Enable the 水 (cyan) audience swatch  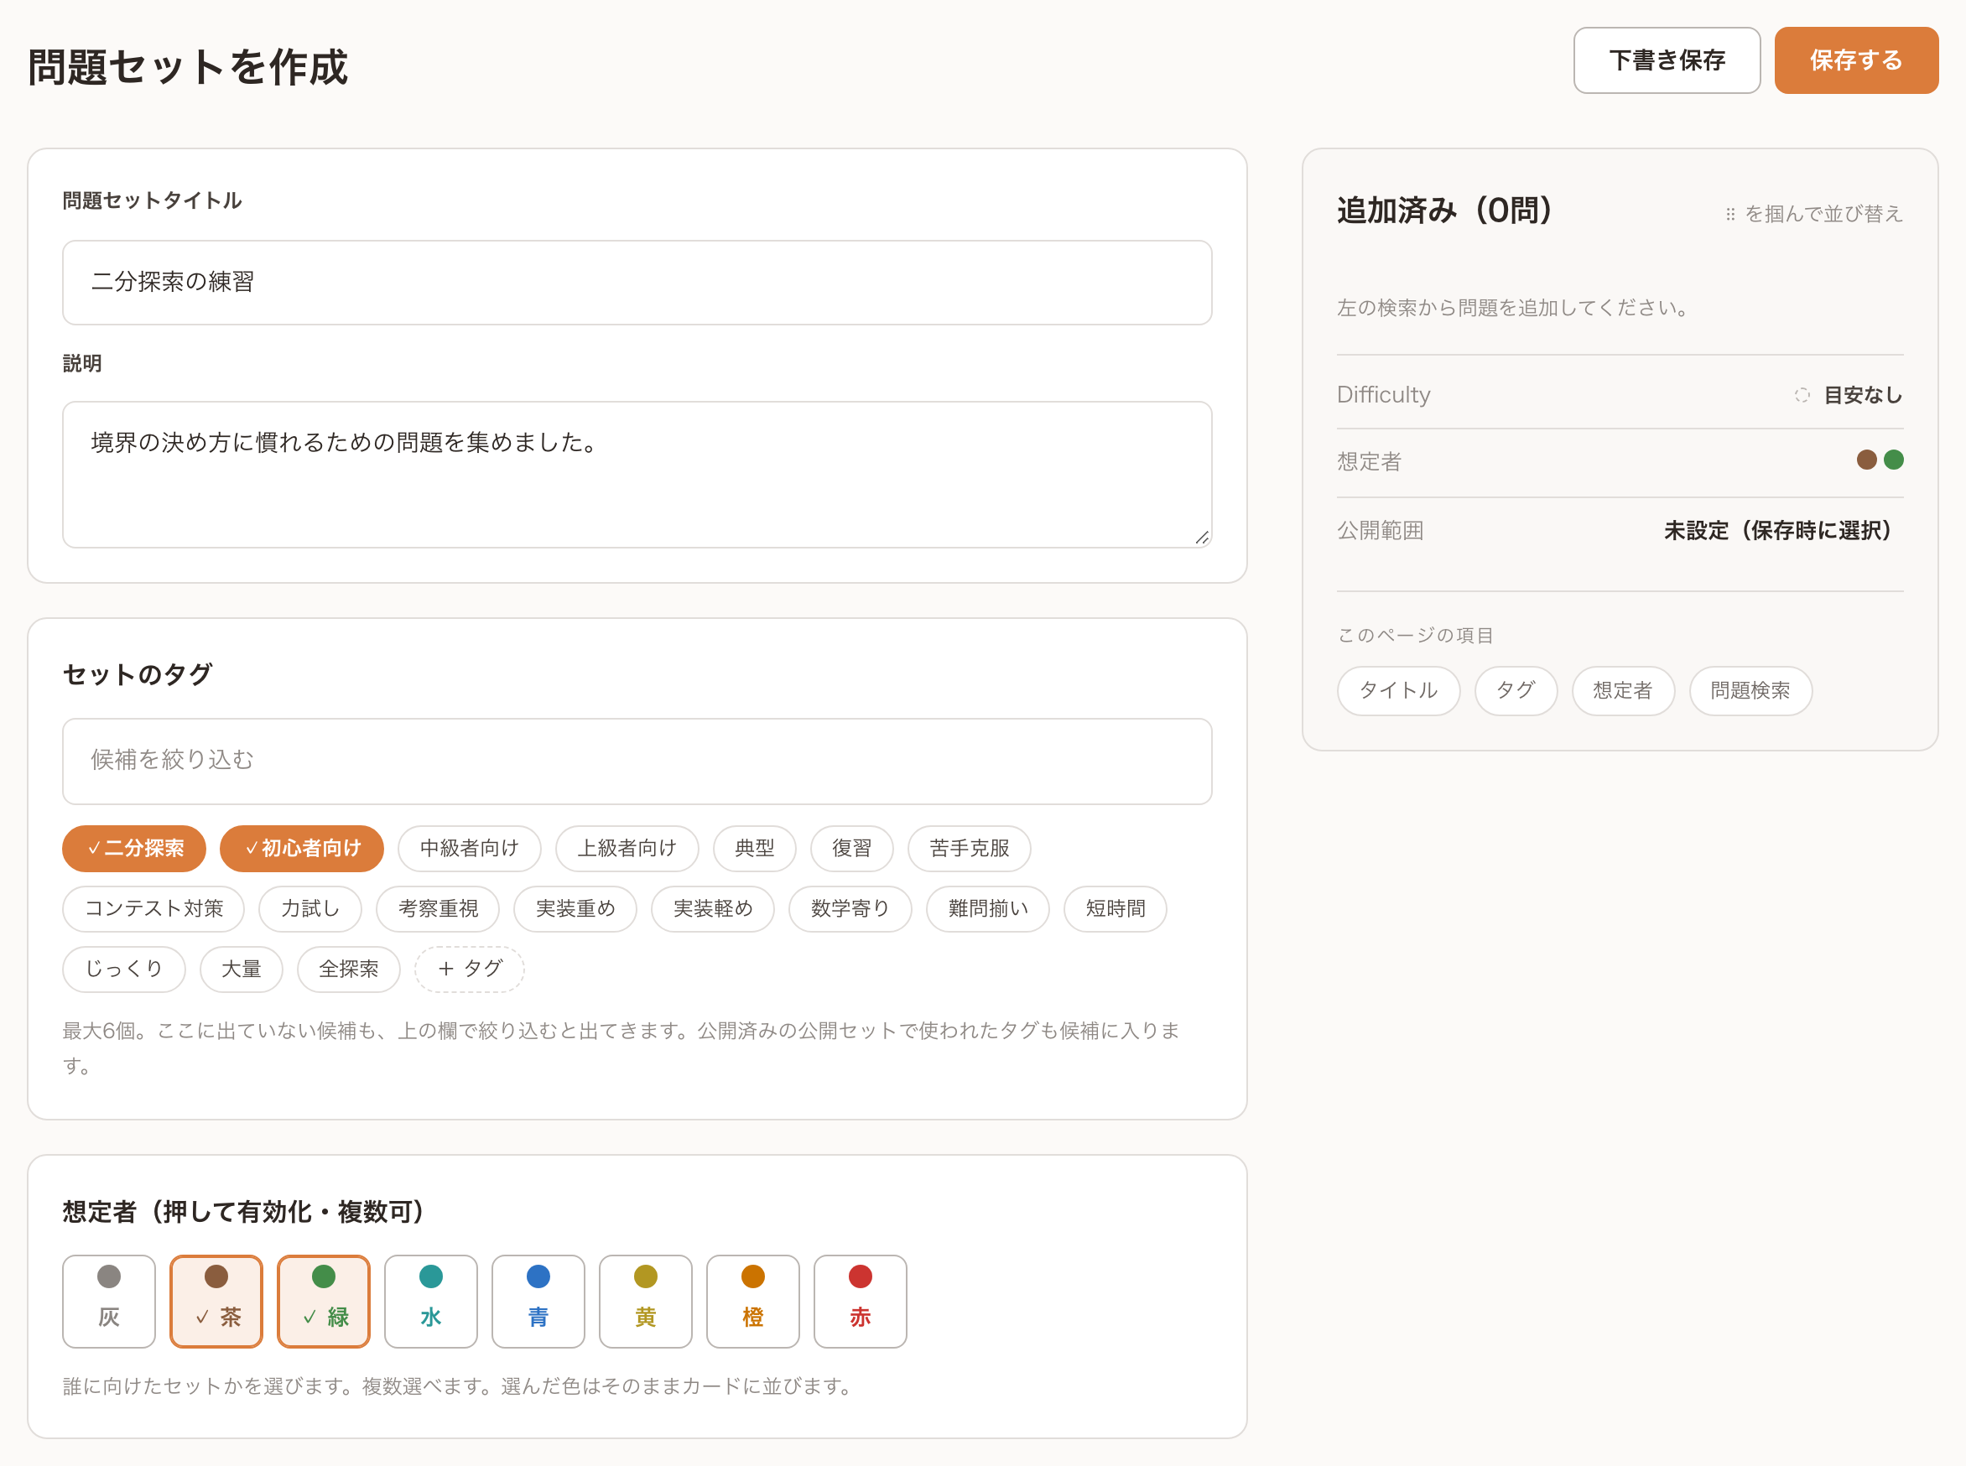pos(431,1301)
